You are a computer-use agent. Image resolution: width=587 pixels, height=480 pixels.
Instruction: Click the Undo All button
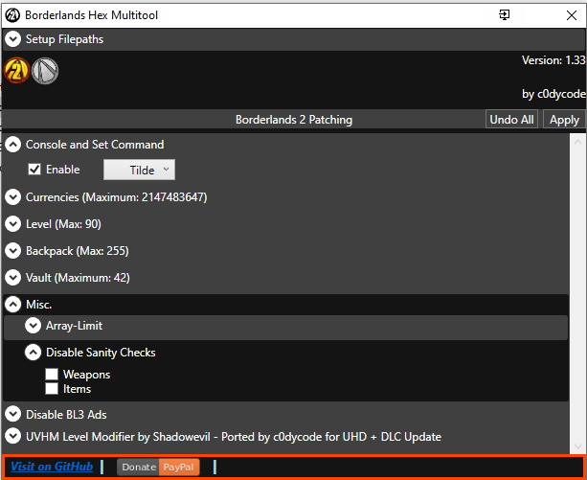[511, 120]
